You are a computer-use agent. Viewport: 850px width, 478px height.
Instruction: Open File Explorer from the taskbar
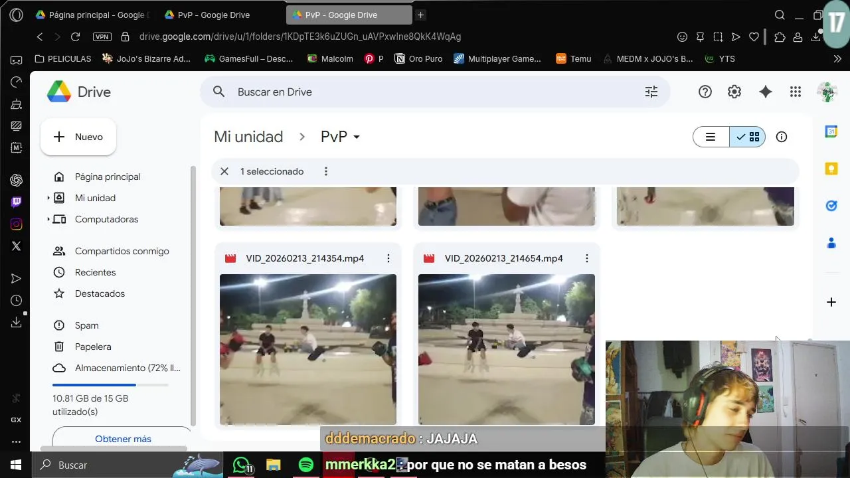[273, 465]
